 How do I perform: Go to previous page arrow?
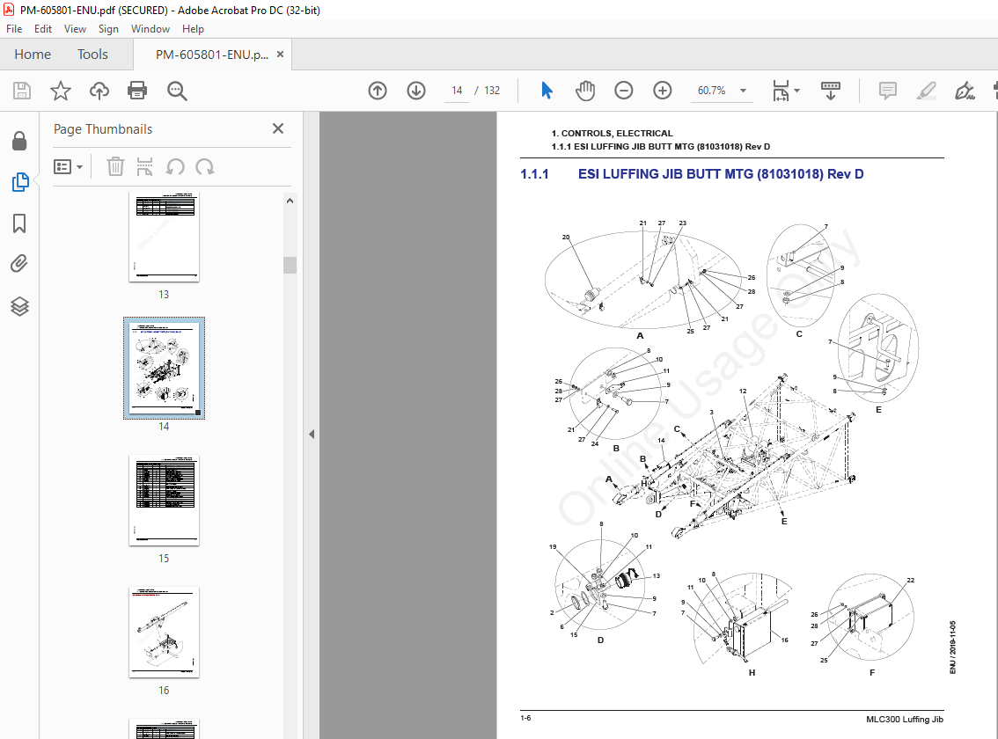coord(378,91)
